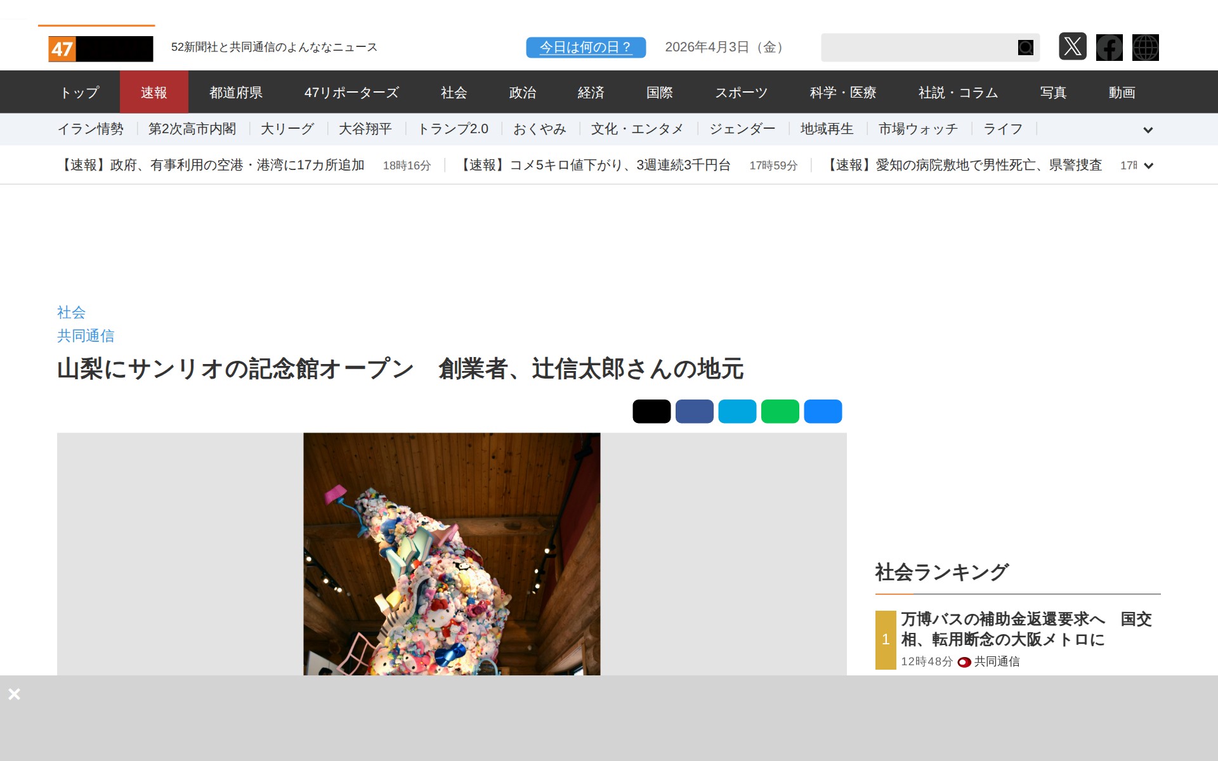Close the bottom ad banner
The height and width of the screenshot is (761, 1218).
(x=14, y=694)
